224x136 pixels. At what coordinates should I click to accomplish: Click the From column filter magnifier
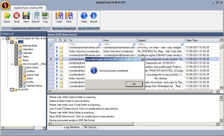click(134, 44)
